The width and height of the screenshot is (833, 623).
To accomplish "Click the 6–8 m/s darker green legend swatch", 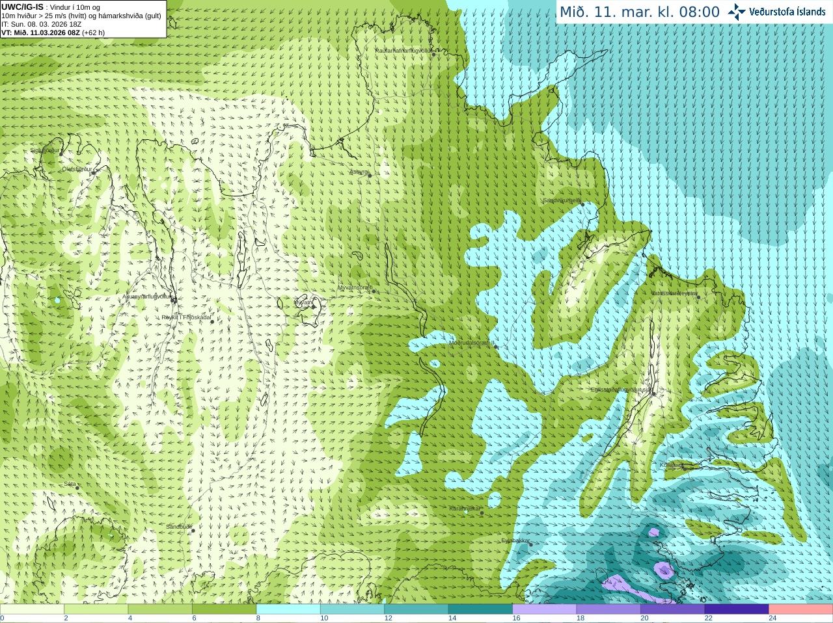I will tap(224, 609).
